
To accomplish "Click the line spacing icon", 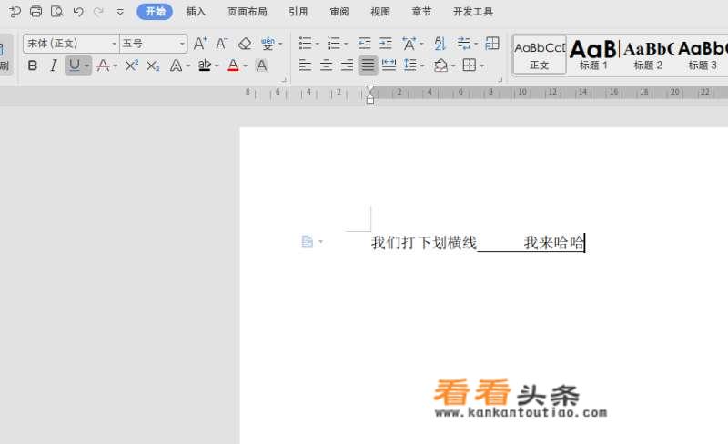I will pyautogui.click(x=410, y=66).
